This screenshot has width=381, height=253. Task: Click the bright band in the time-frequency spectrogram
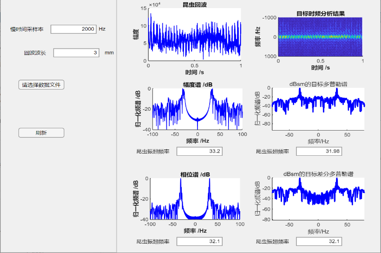(320, 36)
